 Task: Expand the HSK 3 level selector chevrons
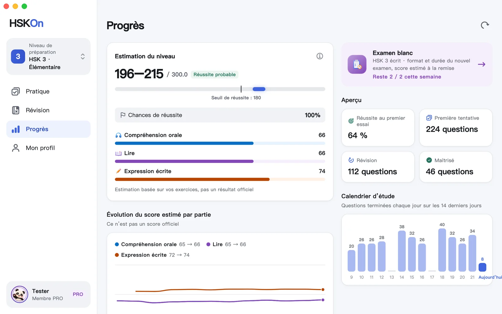point(83,57)
